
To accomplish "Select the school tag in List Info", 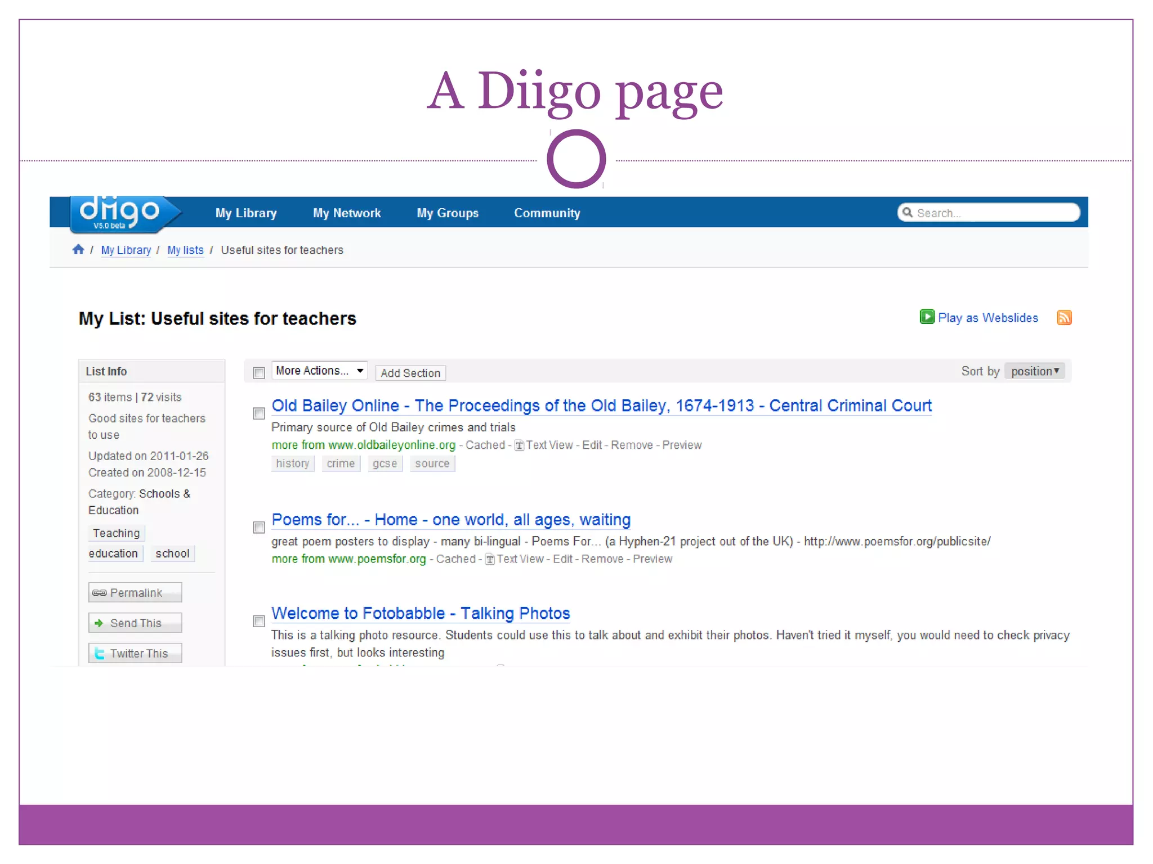I will (x=172, y=553).
